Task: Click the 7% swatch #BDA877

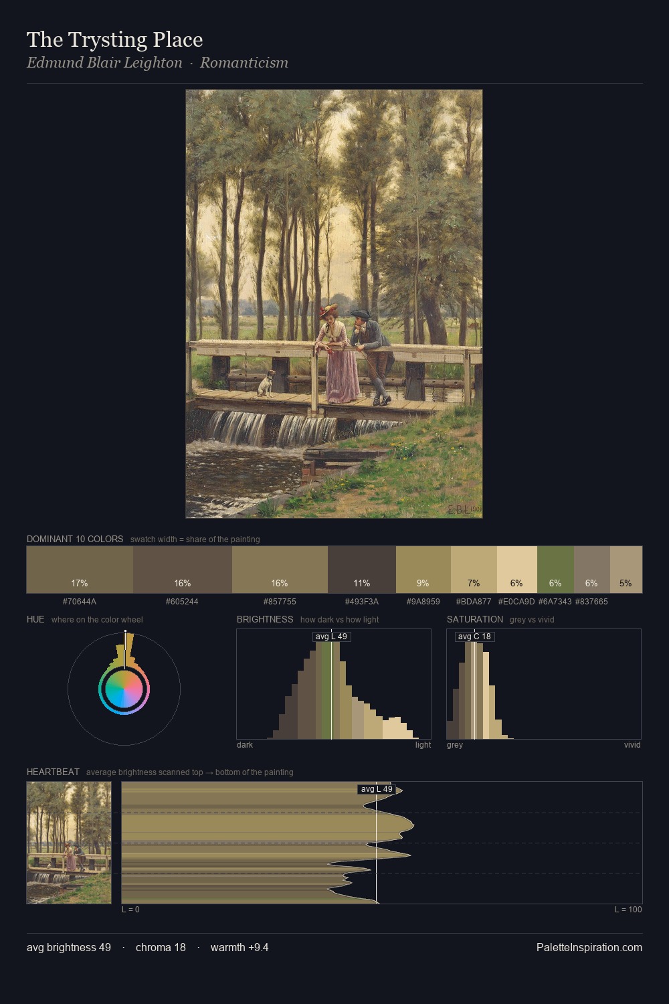Action: coord(474,570)
